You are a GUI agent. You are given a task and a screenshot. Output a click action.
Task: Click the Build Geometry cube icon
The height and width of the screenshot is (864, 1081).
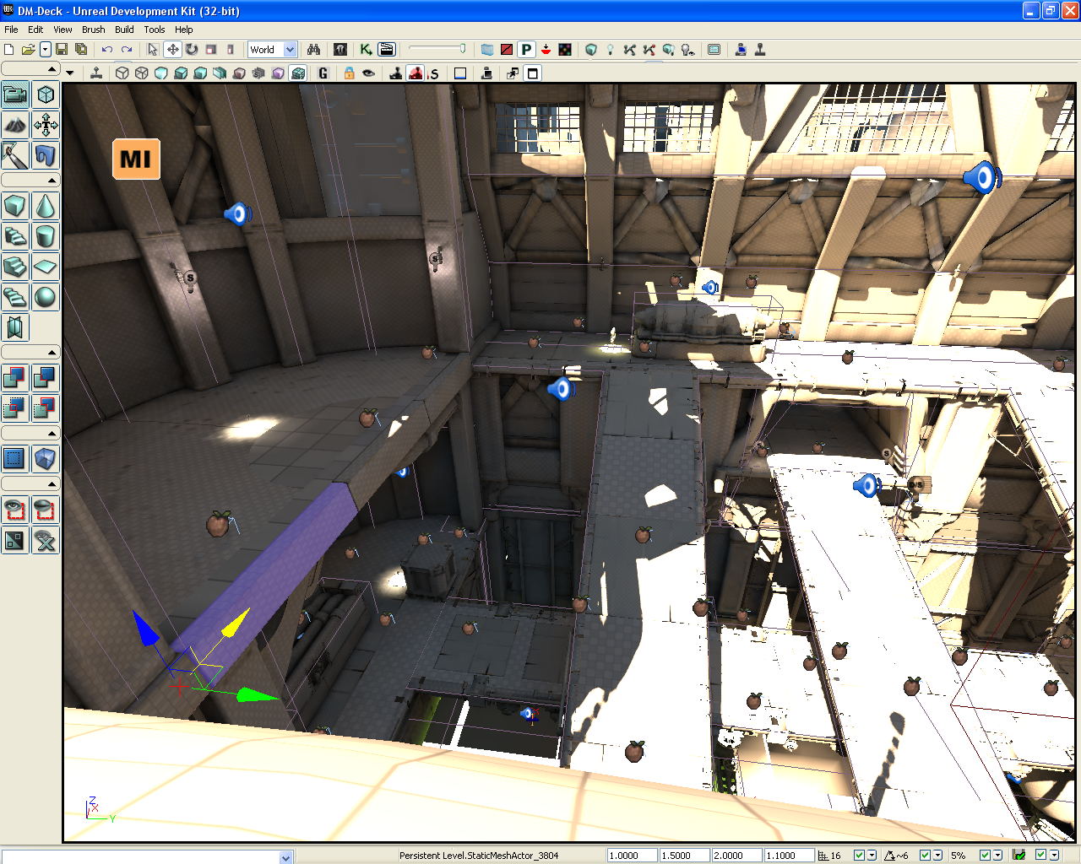[x=591, y=50]
